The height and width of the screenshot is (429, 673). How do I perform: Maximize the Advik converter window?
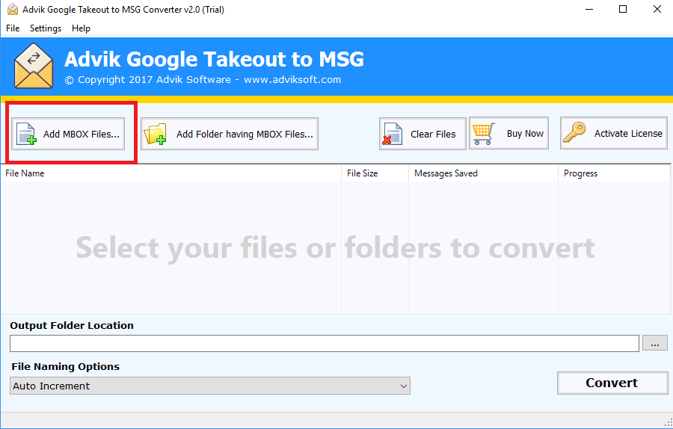pos(623,9)
